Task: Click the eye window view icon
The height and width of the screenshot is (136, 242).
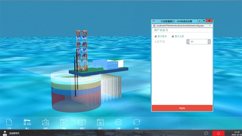Action: click(x=64, y=122)
